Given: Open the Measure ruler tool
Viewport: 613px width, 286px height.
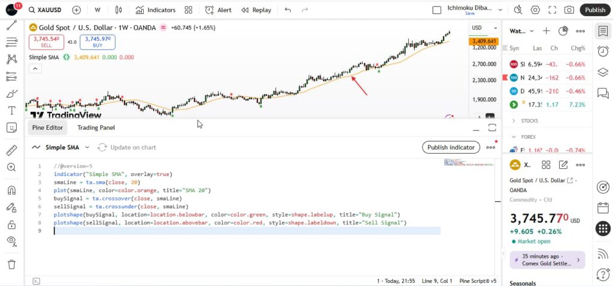Looking at the screenshot, I should (11, 150).
